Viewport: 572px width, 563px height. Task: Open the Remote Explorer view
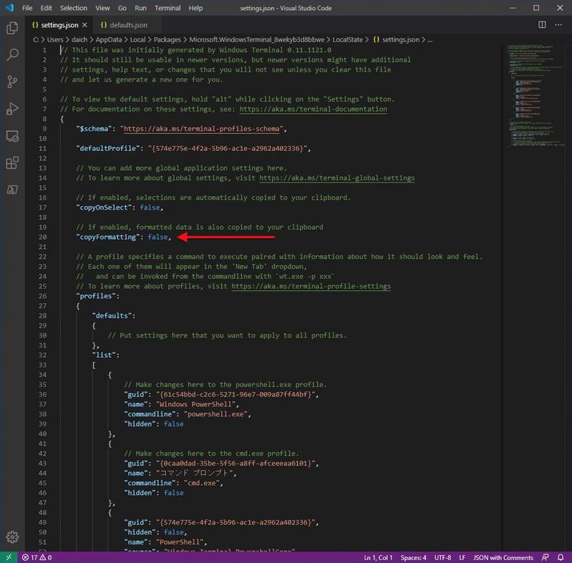[x=12, y=136]
